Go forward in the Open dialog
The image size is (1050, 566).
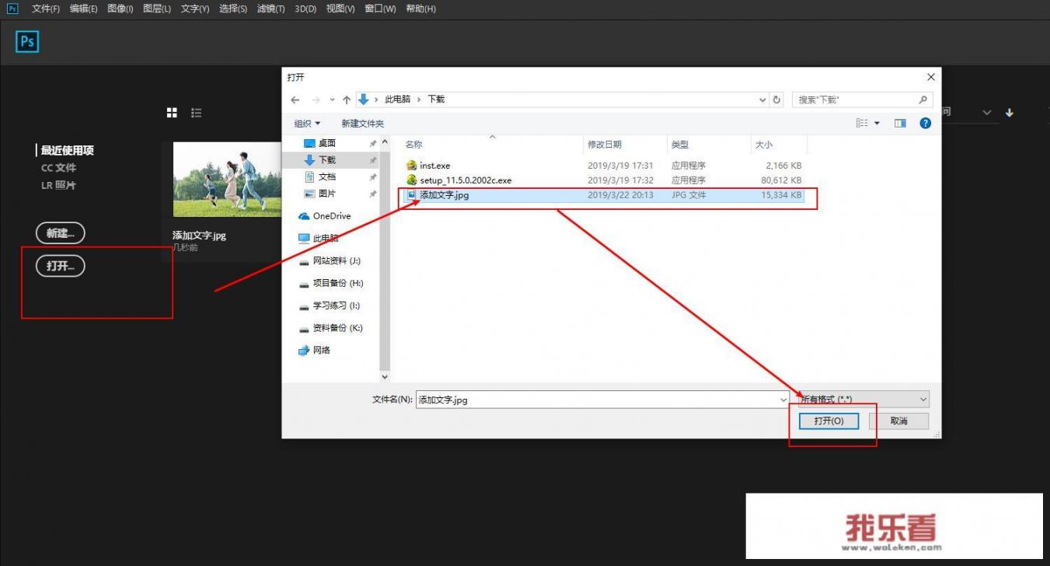pyautogui.click(x=316, y=100)
